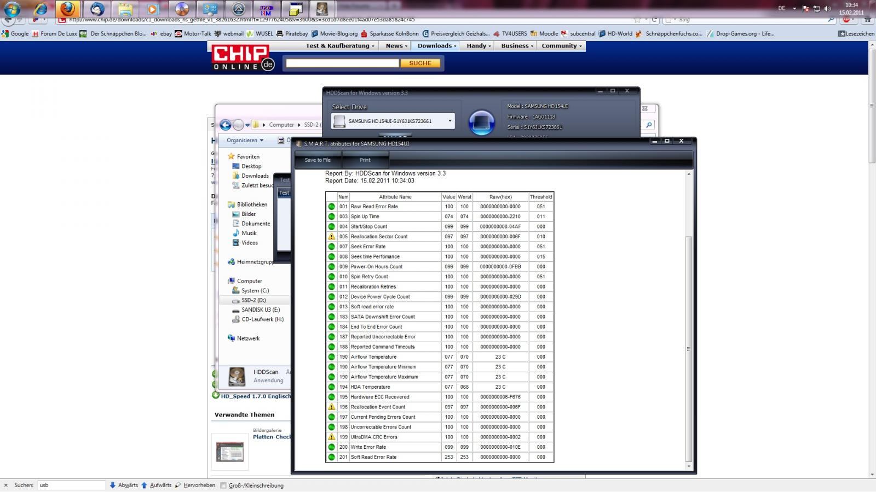Open the disc burning app taskbar icon
Screen dimensions: 876x492
pos(182,9)
